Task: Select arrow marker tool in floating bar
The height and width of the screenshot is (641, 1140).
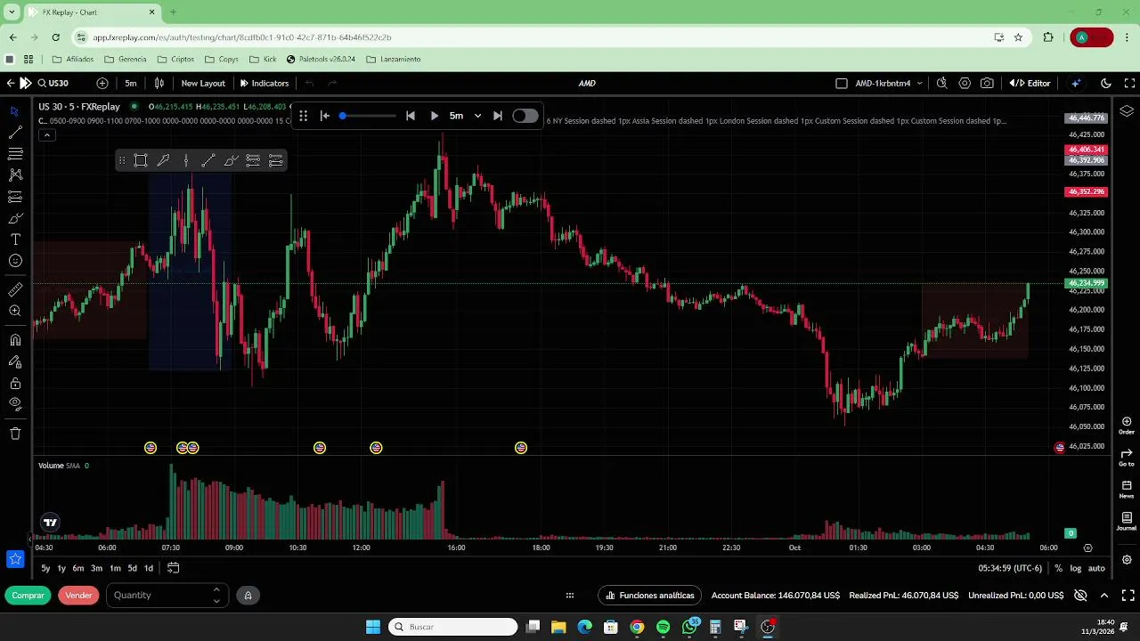Action: tap(163, 160)
